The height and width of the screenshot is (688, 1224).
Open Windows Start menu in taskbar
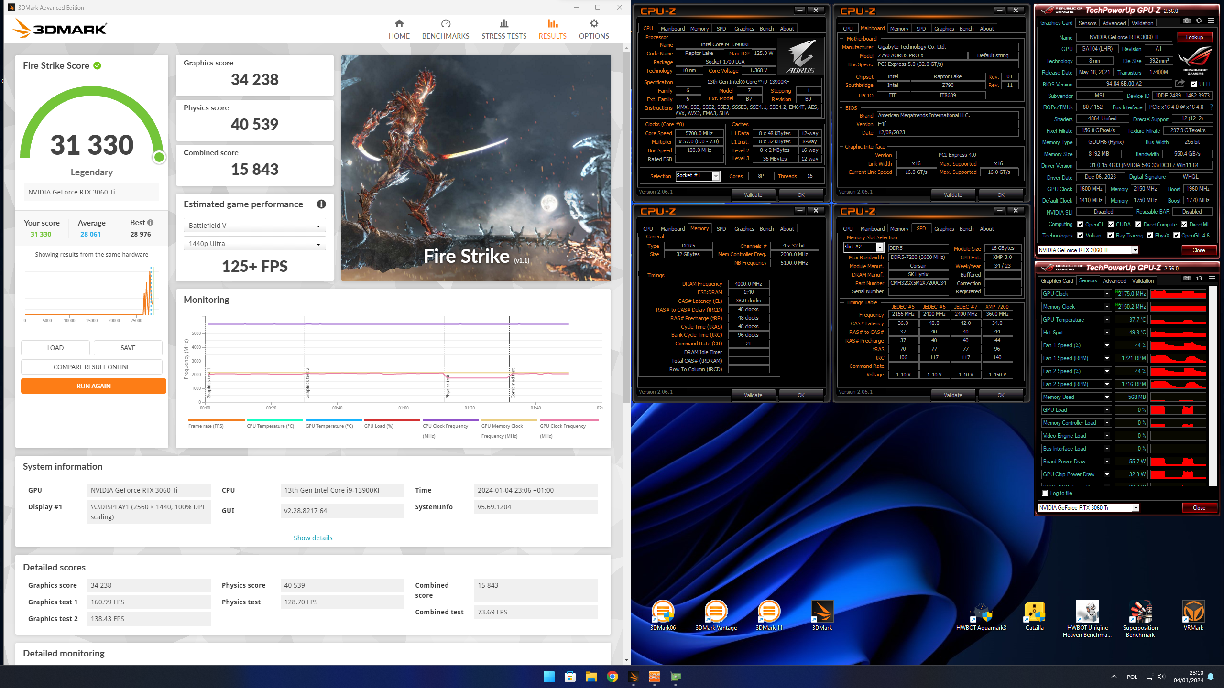549,677
